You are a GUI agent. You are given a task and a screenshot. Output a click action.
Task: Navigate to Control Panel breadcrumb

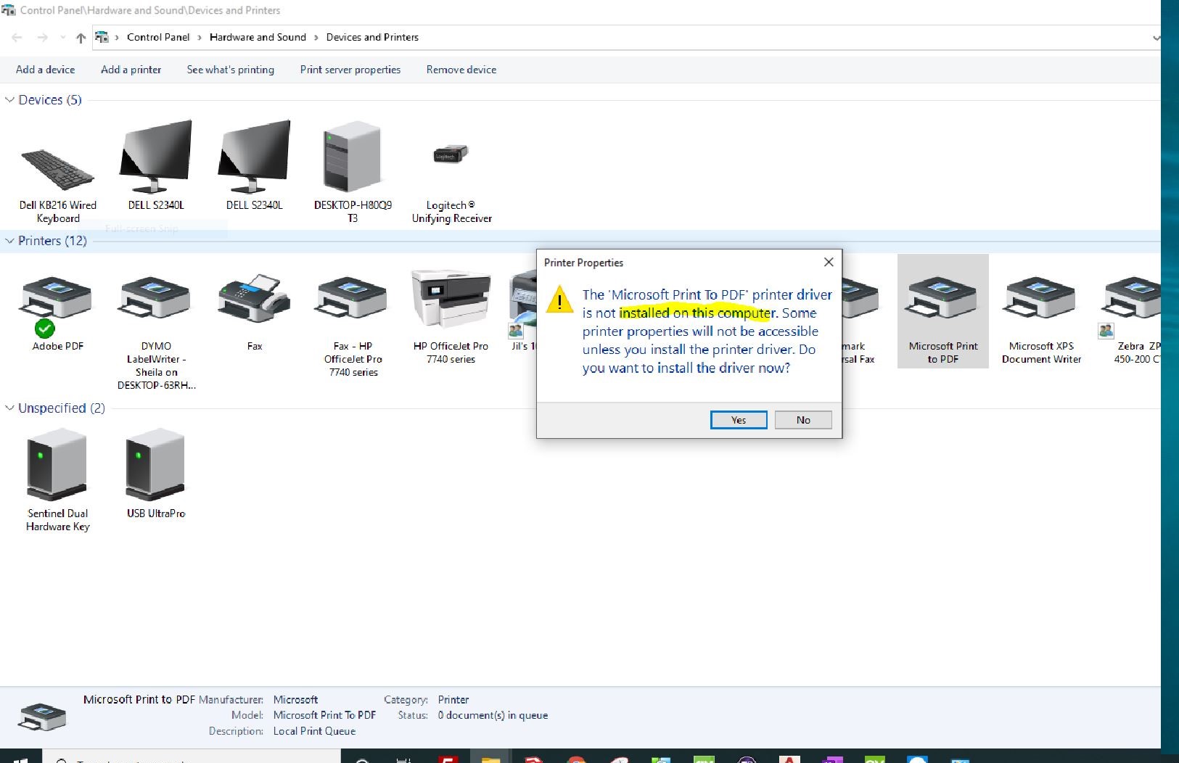[x=158, y=37]
